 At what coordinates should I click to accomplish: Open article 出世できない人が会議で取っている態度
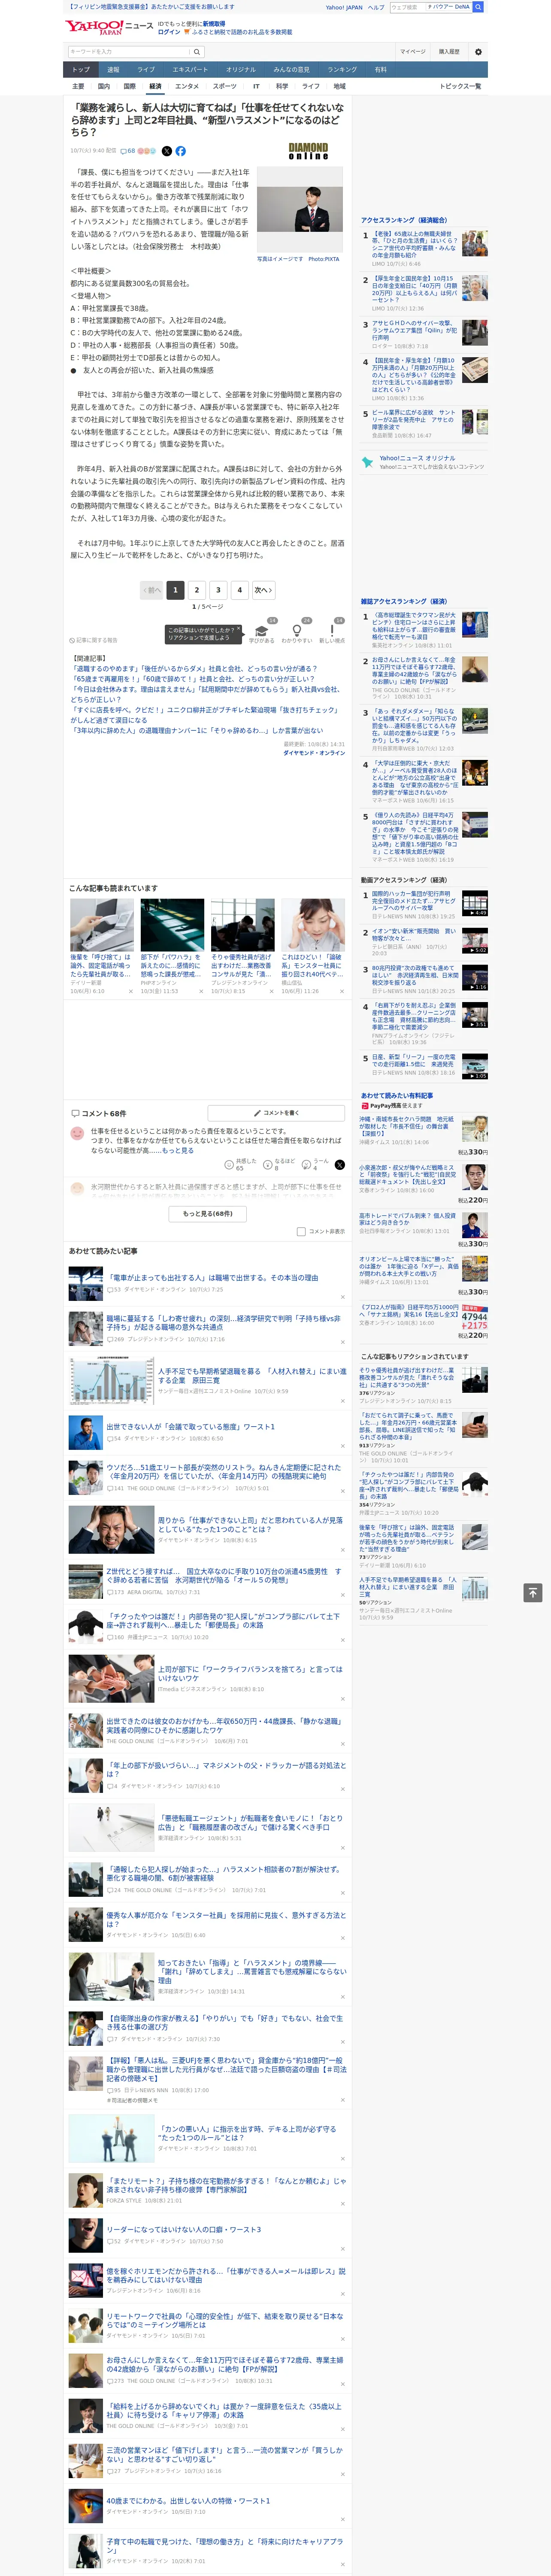190,1427
